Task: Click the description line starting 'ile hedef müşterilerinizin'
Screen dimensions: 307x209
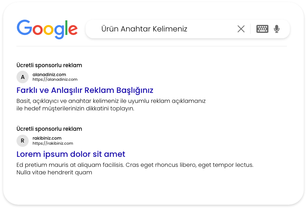Action: pyautogui.click(x=75, y=108)
